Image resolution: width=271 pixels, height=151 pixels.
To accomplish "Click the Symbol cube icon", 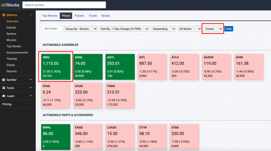I will (4, 80).
